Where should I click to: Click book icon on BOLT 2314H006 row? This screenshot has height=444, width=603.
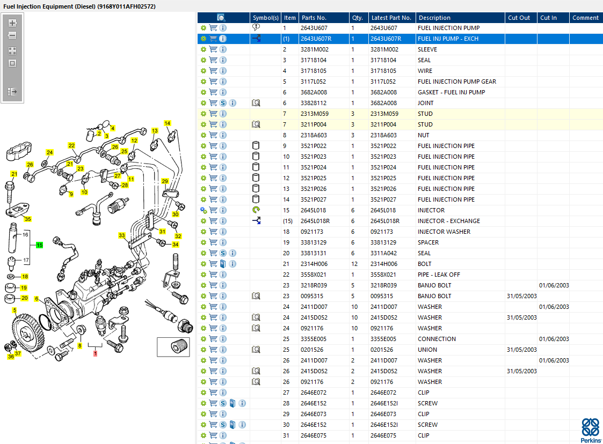click(x=223, y=264)
